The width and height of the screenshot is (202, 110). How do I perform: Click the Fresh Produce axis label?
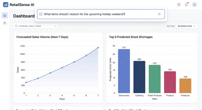(155, 95)
